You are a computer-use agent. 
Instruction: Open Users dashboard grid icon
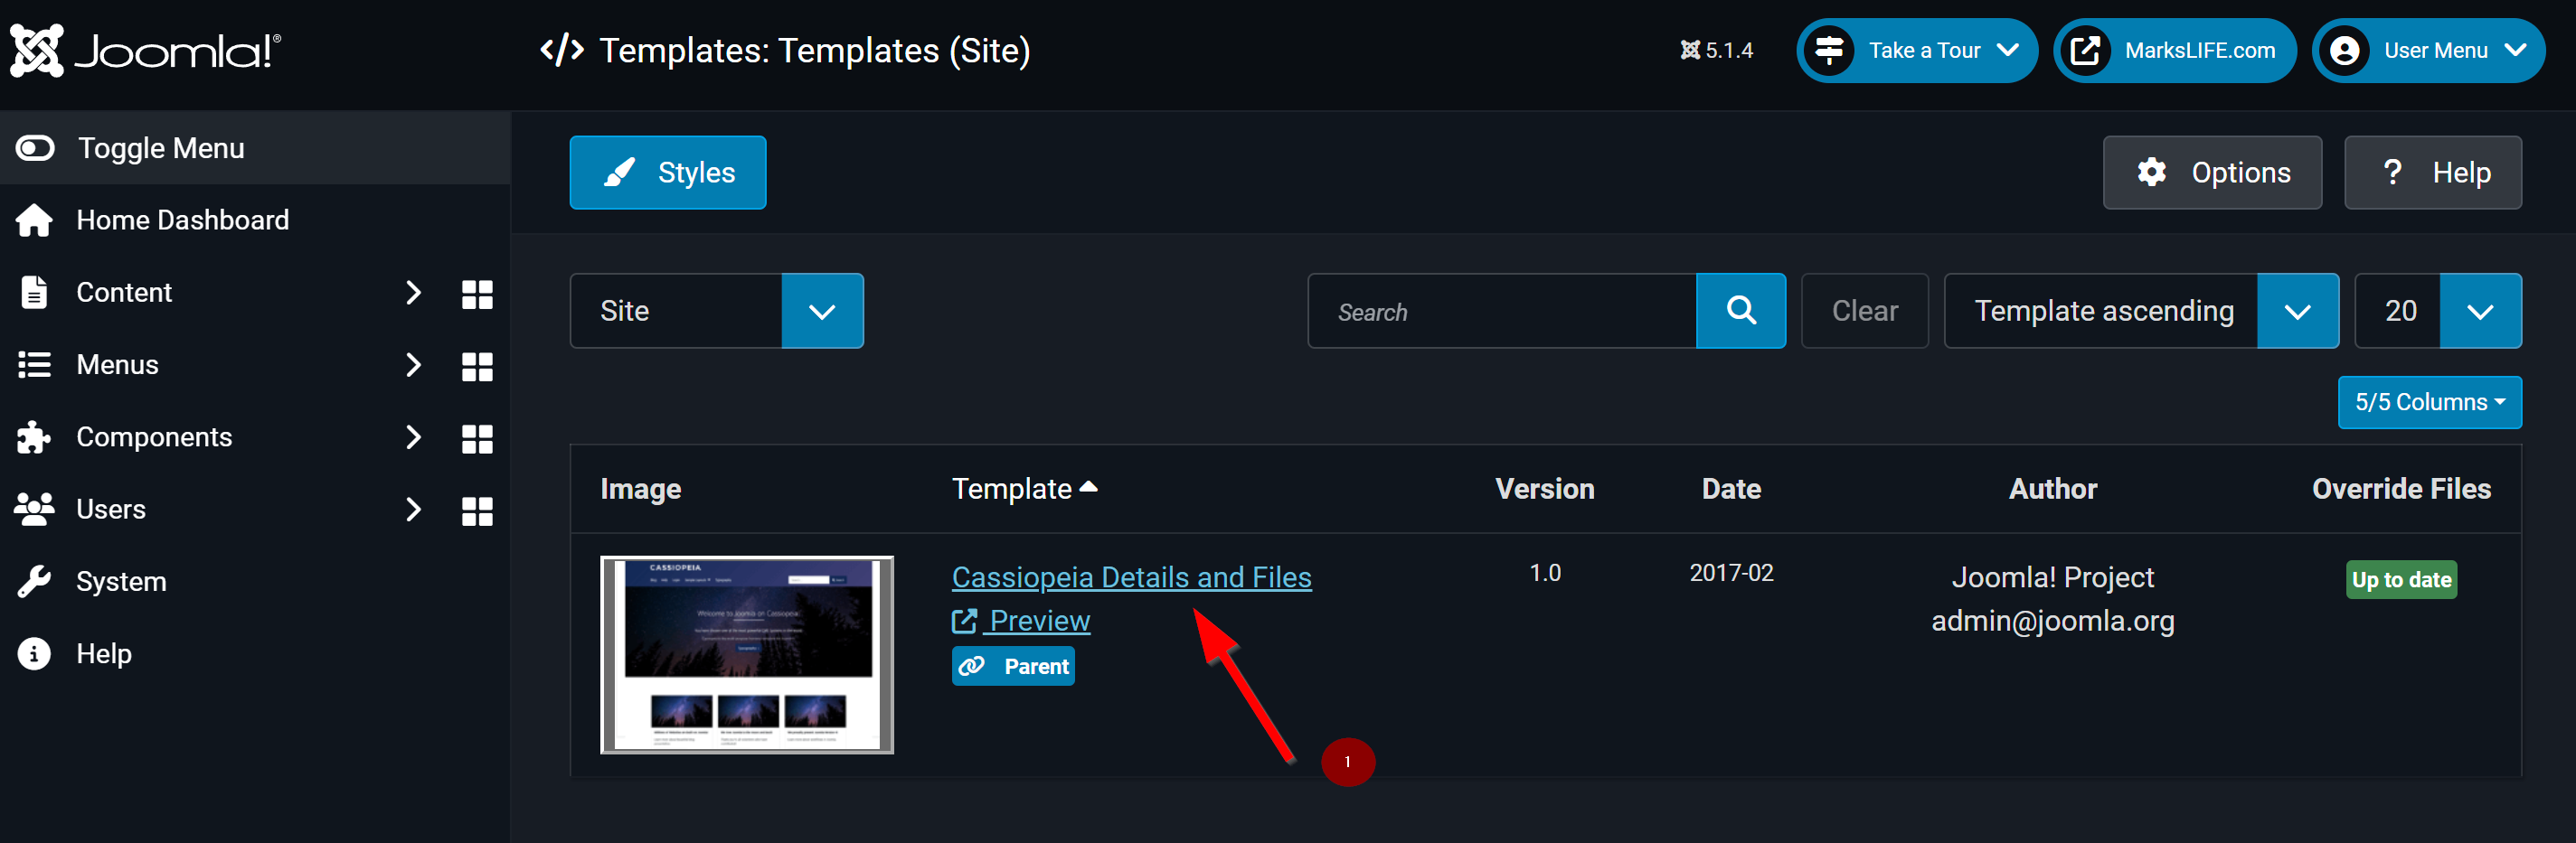point(477,511)
